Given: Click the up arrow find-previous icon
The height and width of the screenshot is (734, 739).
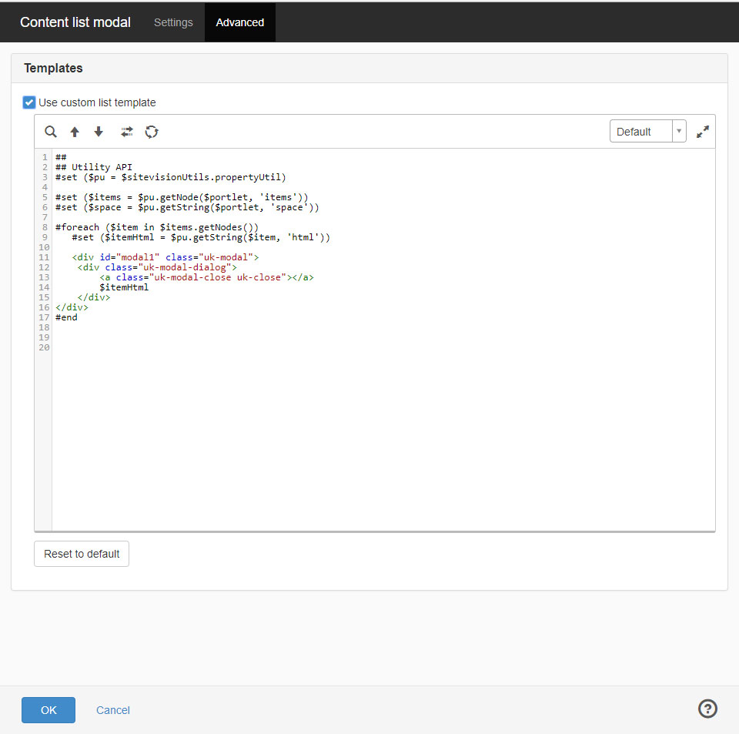Looking at the screenshot, I should [75, 132].
